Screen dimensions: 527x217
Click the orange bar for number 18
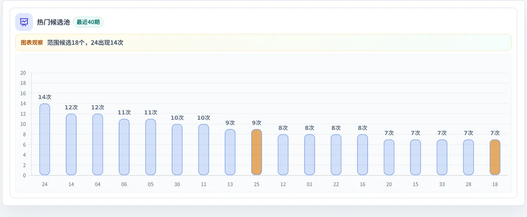(495, 157)
